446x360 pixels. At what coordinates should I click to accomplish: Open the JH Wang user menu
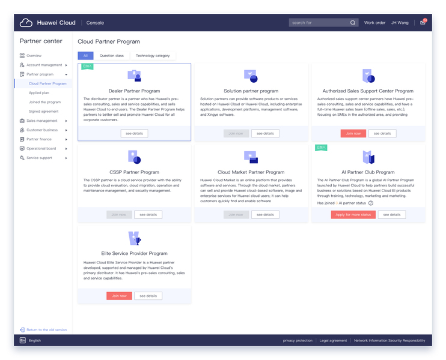click(400, 23)
